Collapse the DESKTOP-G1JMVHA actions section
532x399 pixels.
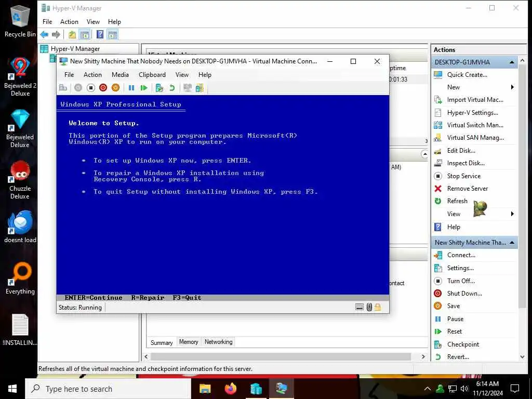click(x=512, y=62)
